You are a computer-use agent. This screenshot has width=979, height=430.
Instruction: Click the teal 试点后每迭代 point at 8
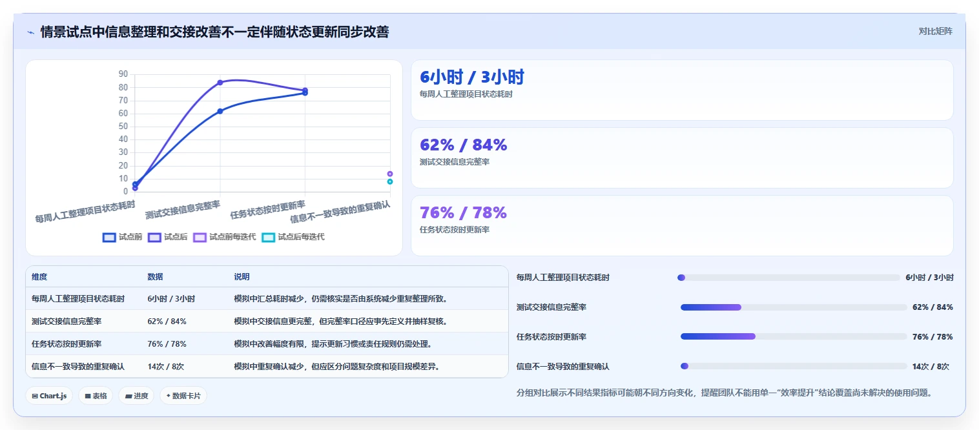(390, 181)
